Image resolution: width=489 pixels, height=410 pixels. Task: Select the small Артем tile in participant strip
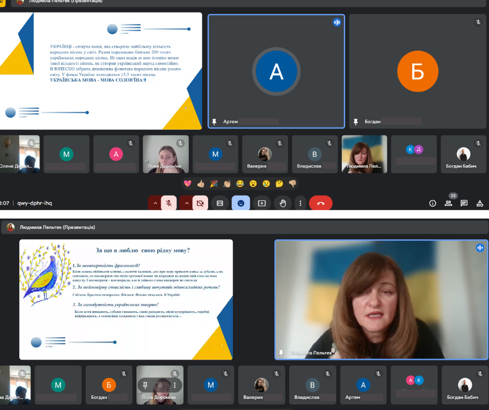coord(363,385)
